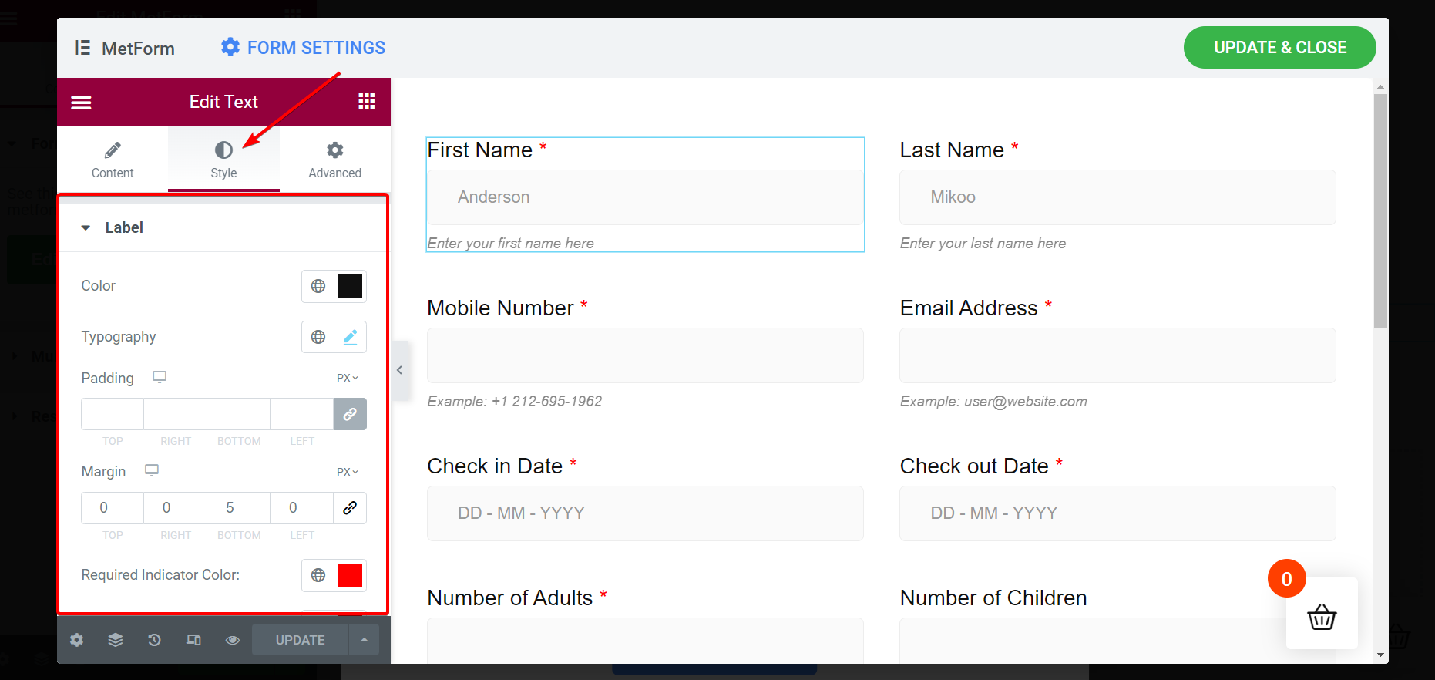Viewport: 1435px width, 680px height.
Task: Preview changes with eye icon
Action: 233,640
